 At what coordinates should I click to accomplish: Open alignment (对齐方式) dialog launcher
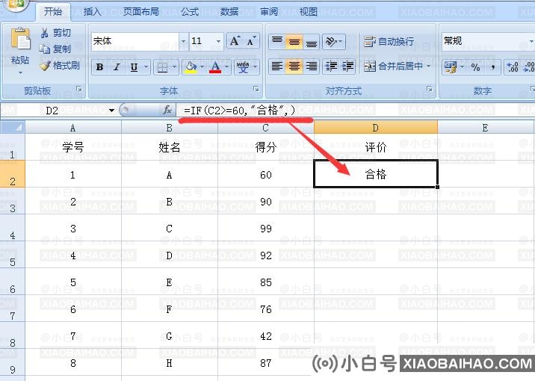429,89
